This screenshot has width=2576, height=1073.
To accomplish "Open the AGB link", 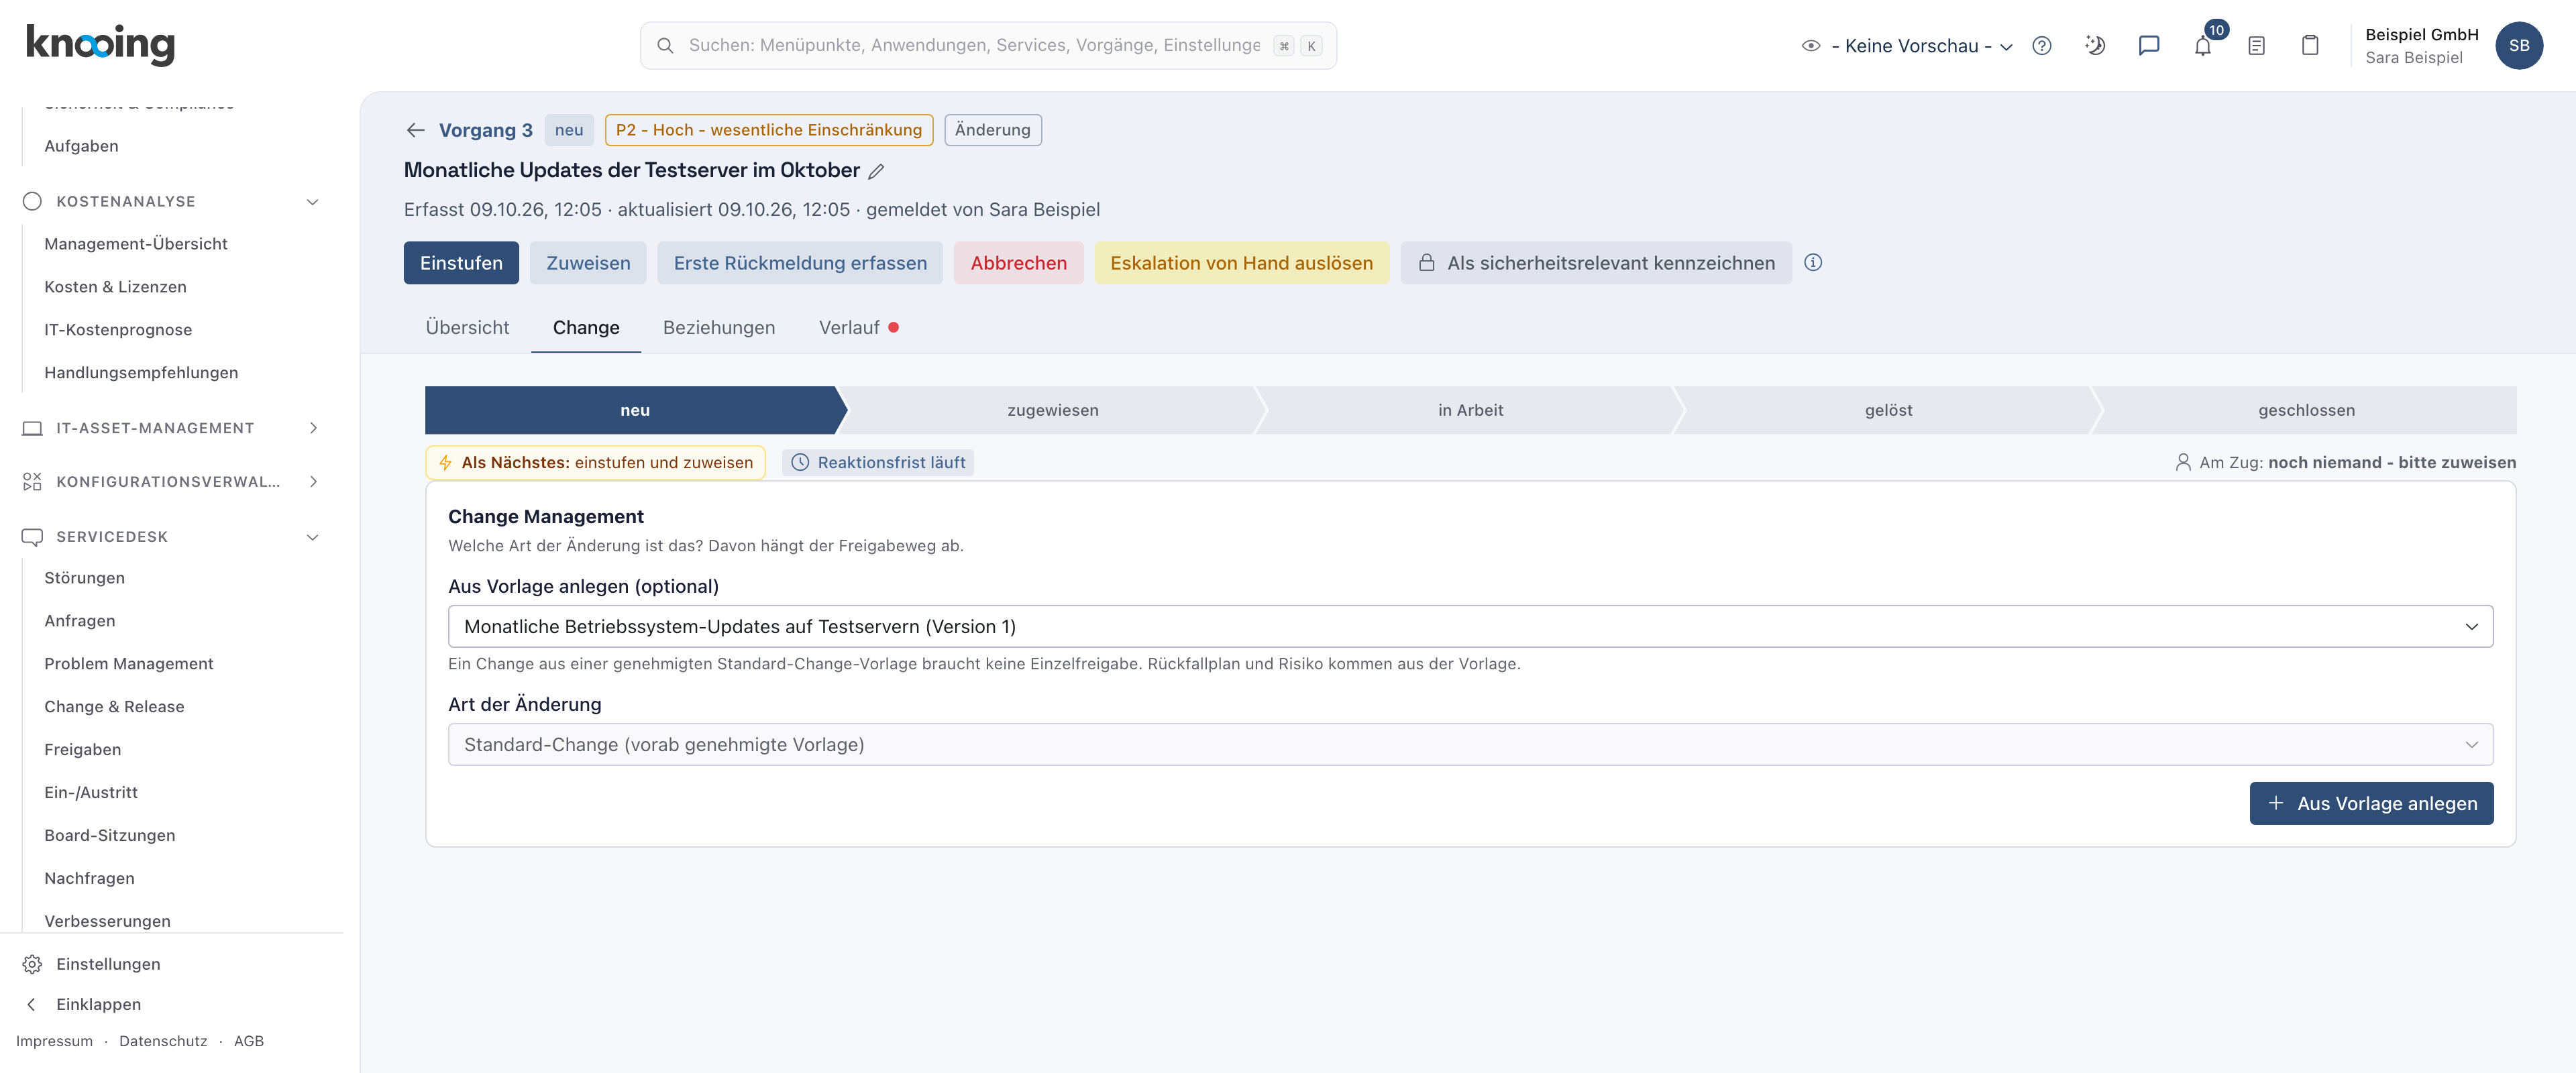I will coord(249,1042).
